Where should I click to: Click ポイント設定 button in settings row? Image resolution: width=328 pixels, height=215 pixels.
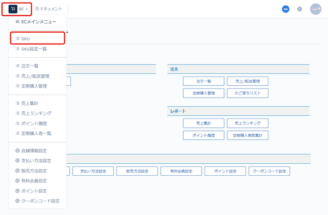pos(225,171)
